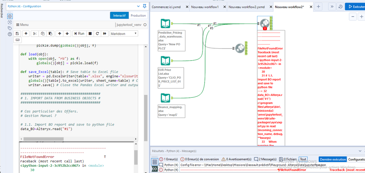Image resolution: width=365 pixels, height=173 pixels.
Task: Select the Predictive_Pricing input data tool
Action: click(x=166, y=24)
